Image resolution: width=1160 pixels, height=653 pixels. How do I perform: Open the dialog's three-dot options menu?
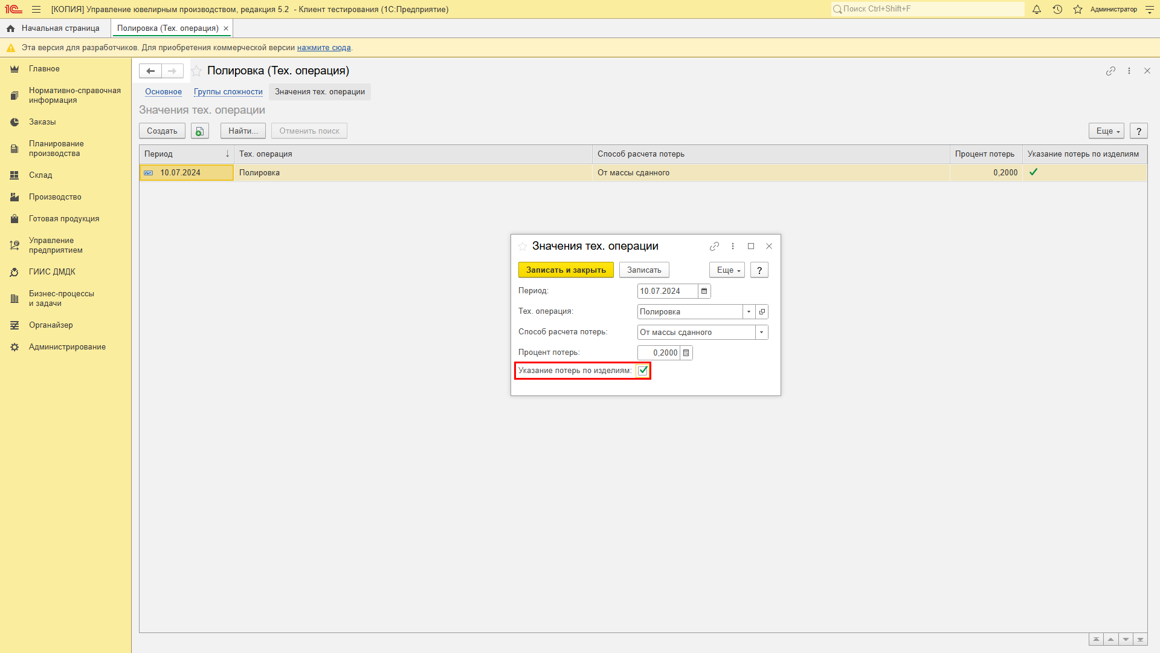733,246
